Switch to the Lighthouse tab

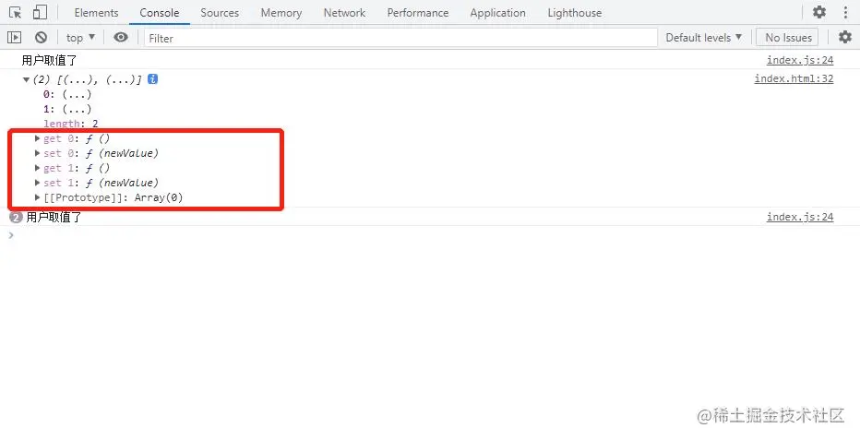pos(574,13)
